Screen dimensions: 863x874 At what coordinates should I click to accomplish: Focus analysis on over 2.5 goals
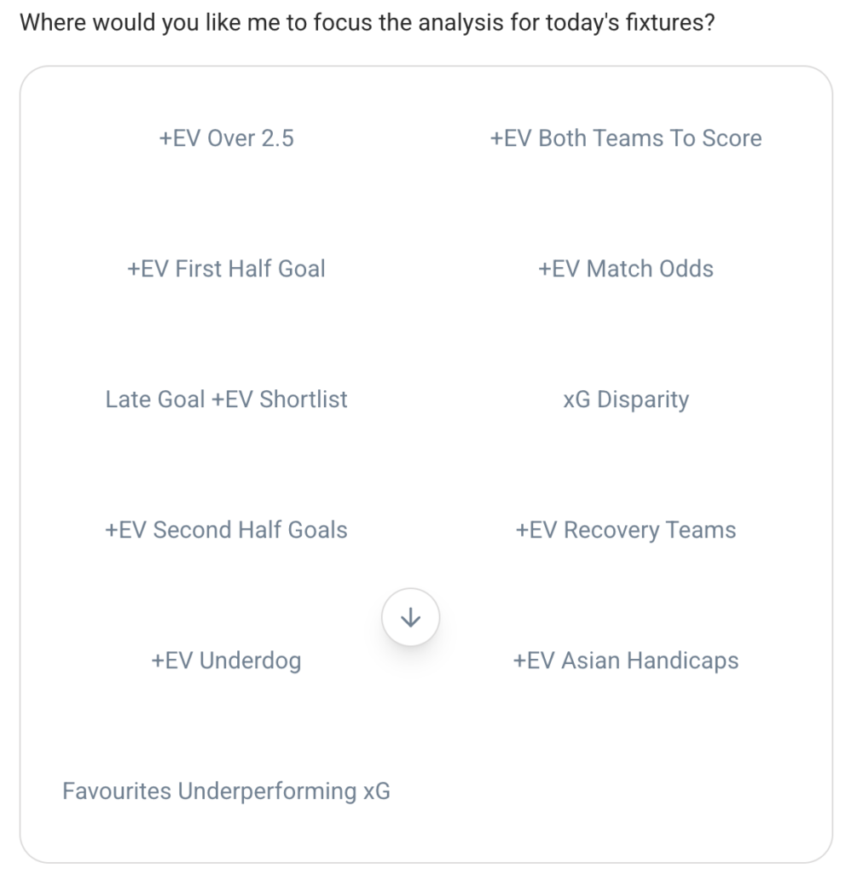coord(226,138)
